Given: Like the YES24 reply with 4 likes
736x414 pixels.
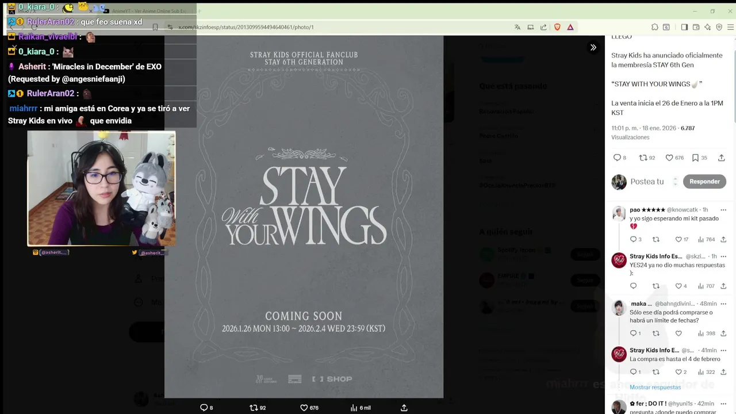Looking at the screenshot, I should [678, 286].
